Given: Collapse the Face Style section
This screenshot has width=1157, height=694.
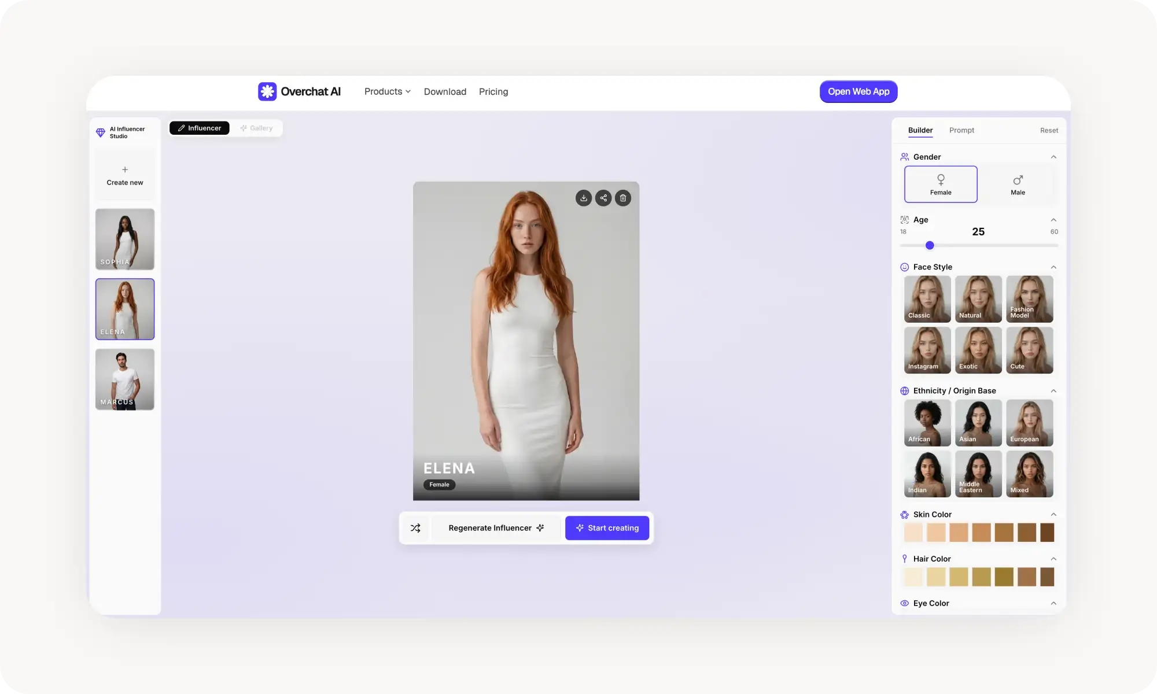Looking at the screenshot, I should point(1054,267).
